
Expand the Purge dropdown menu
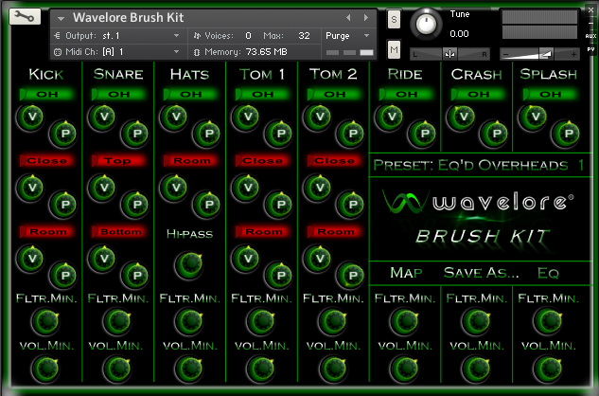click(x=348, y=35)
